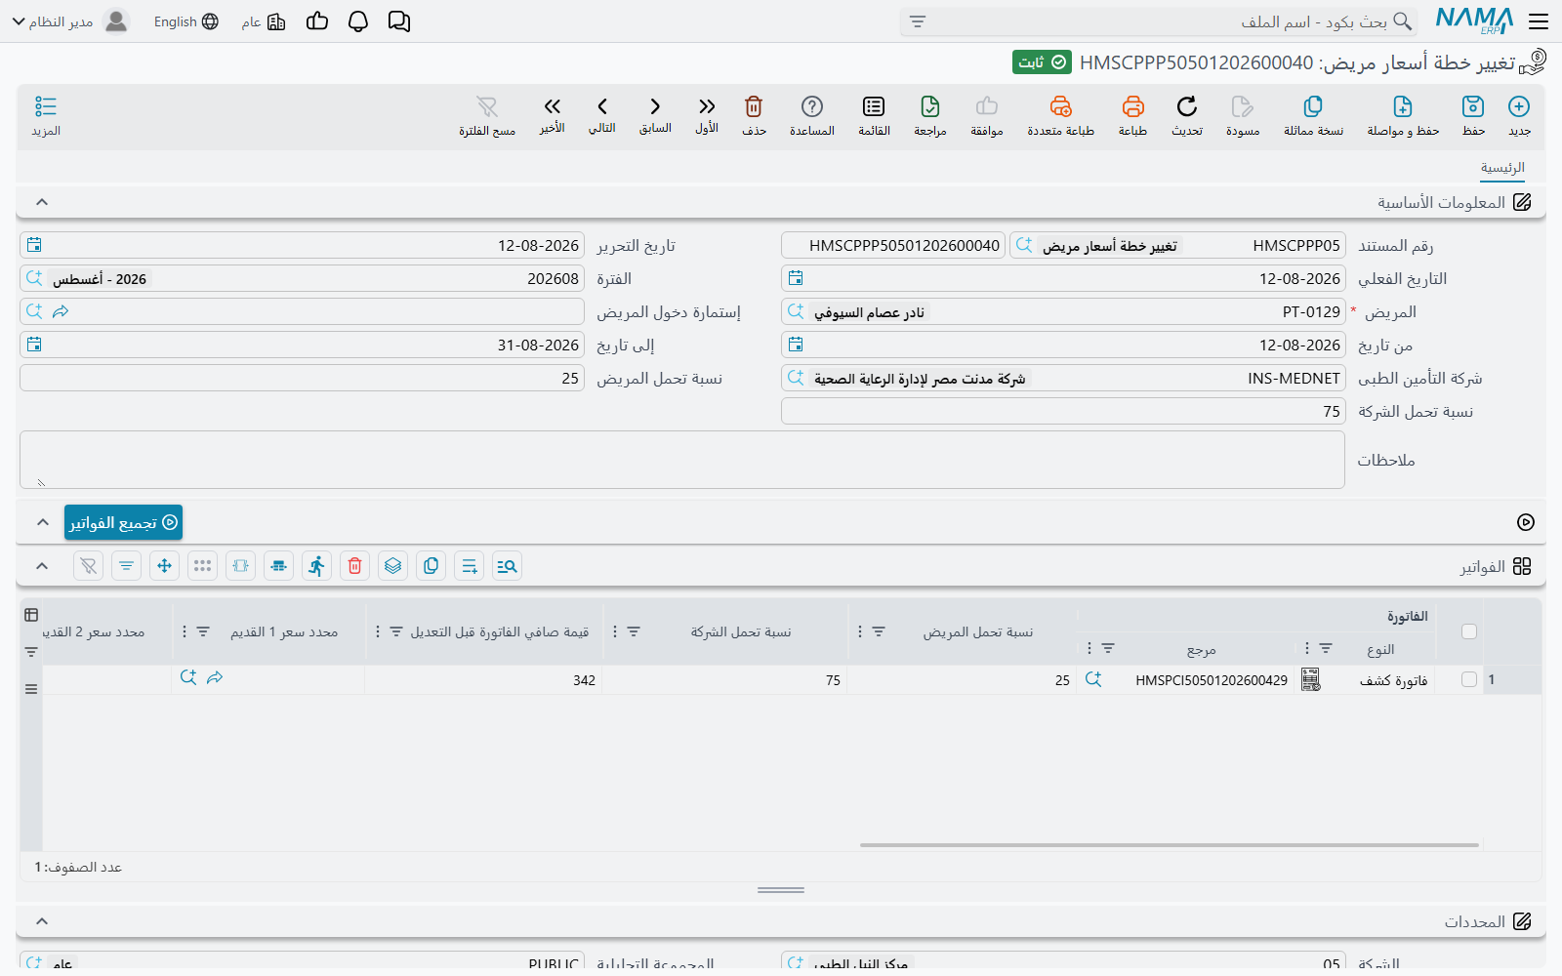Click the تحديث (Refresh) icon
The width and height of the screenshot is (1562, 976).
(x=1187, y=106)
